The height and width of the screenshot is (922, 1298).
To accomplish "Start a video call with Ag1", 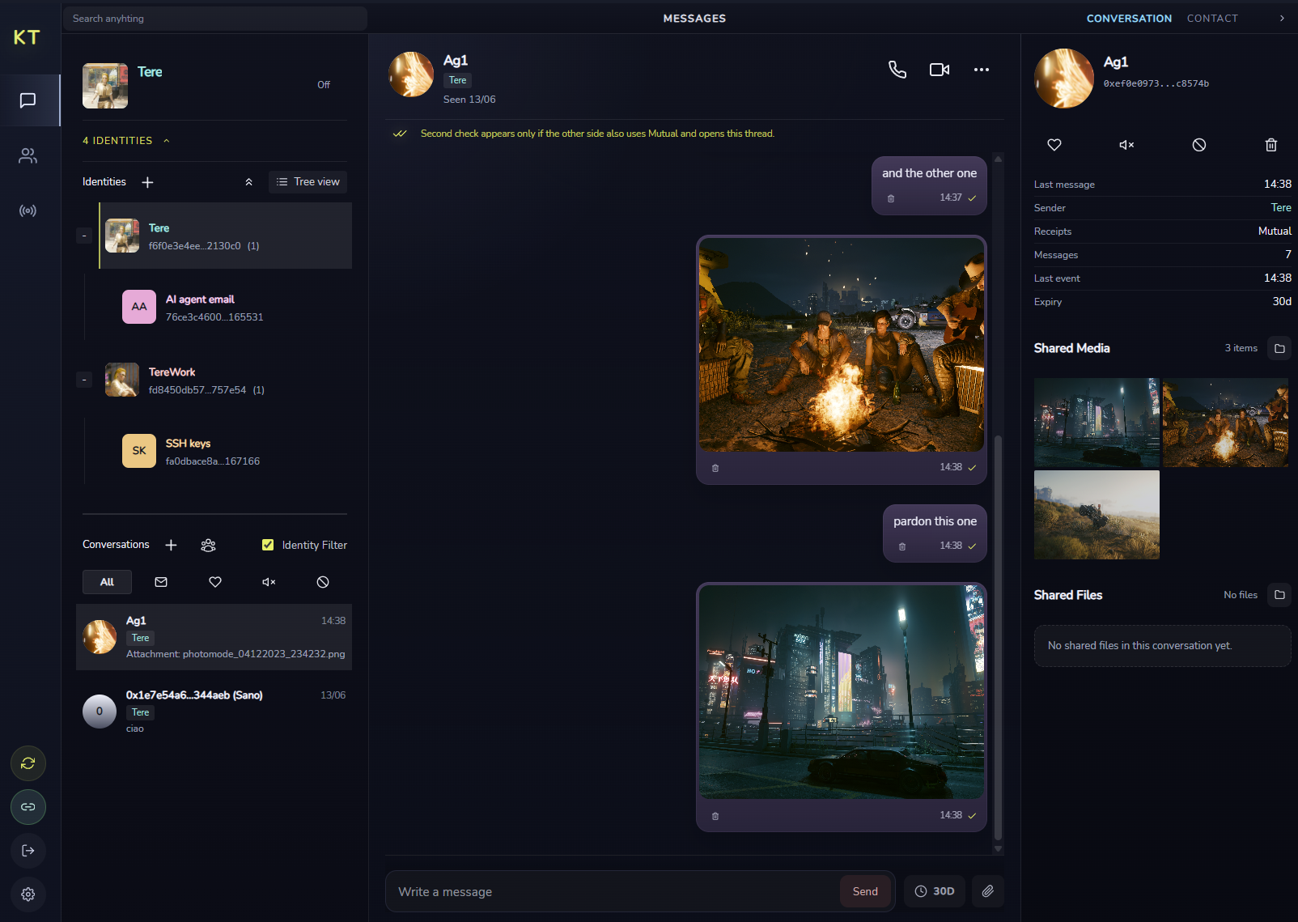I will pos(940,70).
